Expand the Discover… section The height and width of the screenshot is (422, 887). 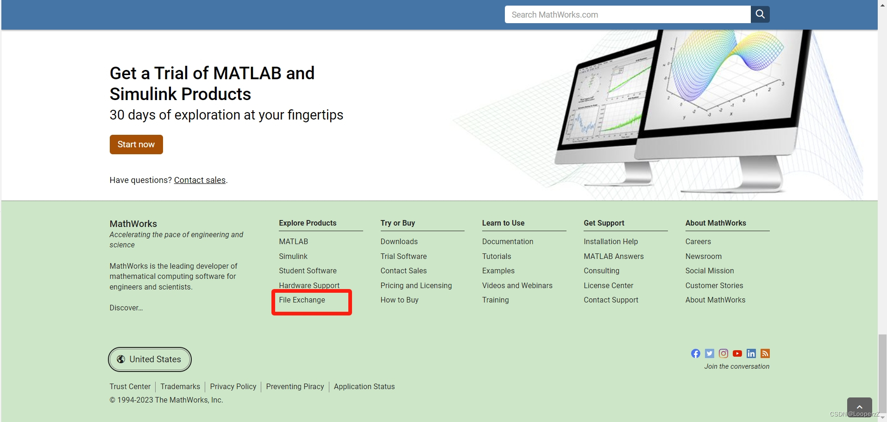coord(126,308)
